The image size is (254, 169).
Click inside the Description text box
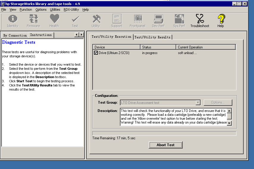click(174, 117)
